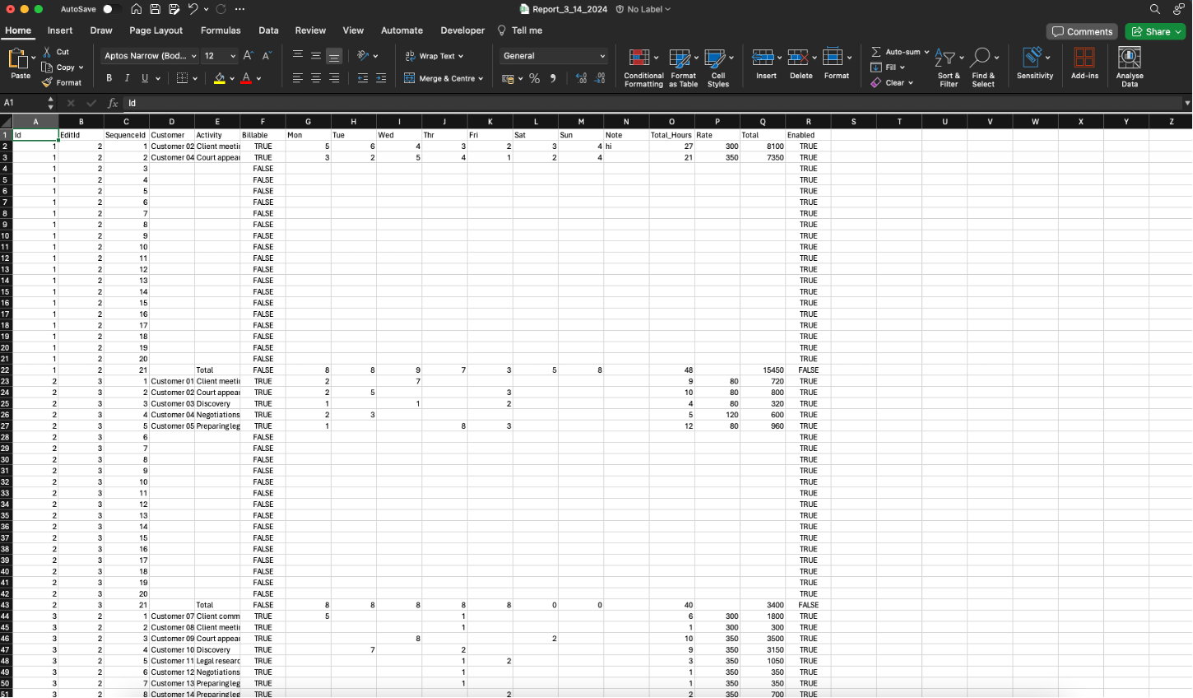The width and height of the screenshot is (1193, 698).
Task: Center text horizontally
Action: tap(315, 78)
